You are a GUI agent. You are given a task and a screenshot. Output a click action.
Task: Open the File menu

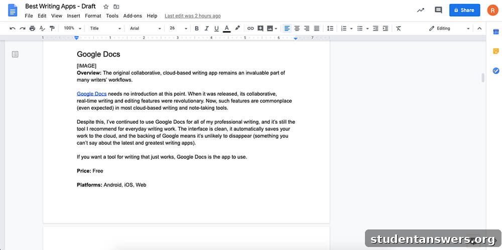[29, 16]
